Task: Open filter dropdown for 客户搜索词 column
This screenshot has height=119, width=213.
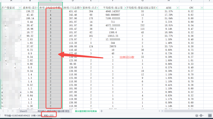Action: pyautogui.click(x=20, y=7)
